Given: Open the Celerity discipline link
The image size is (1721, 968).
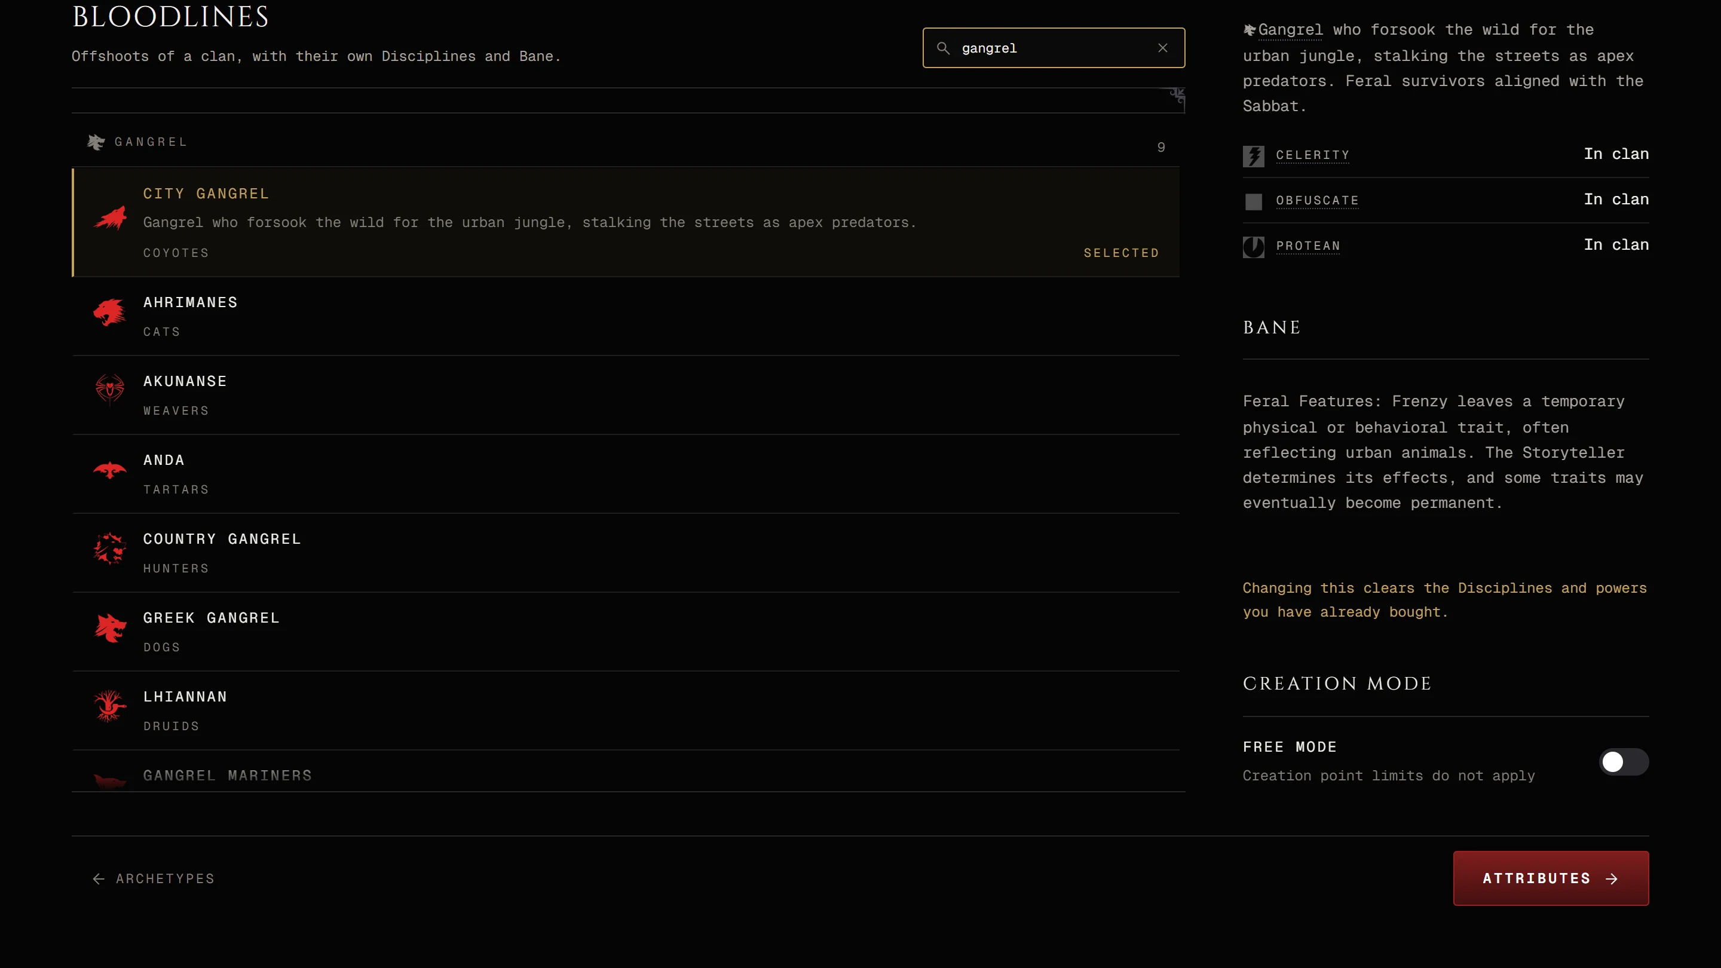Looking at the screenshot, I should pyautogui.click(x=1312, y=155).
